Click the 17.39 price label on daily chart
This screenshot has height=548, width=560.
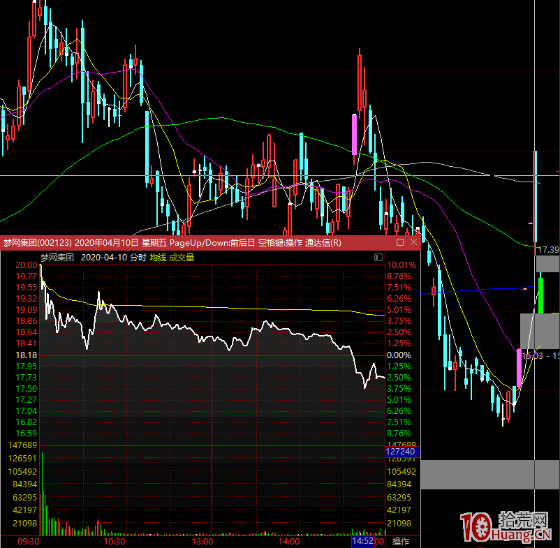tap(547, 249)
